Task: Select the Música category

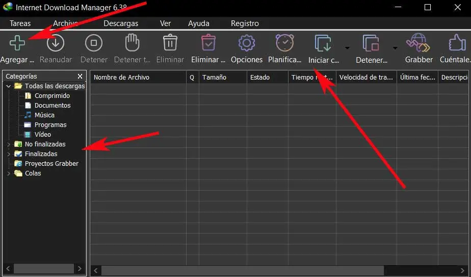Action: (x=44, y=115)
